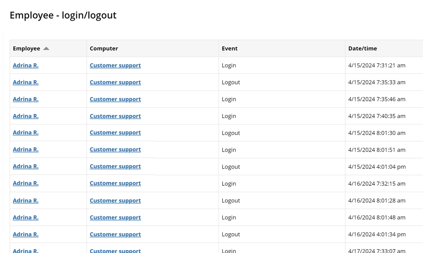Open Adrina R. link in the 4/16 8:01:48 am Login row

click(25, 217)
